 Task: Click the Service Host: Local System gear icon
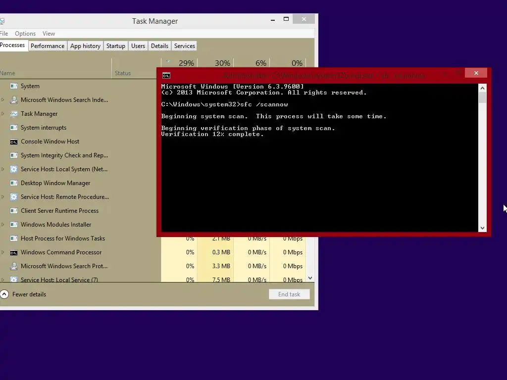click(13, 169)
